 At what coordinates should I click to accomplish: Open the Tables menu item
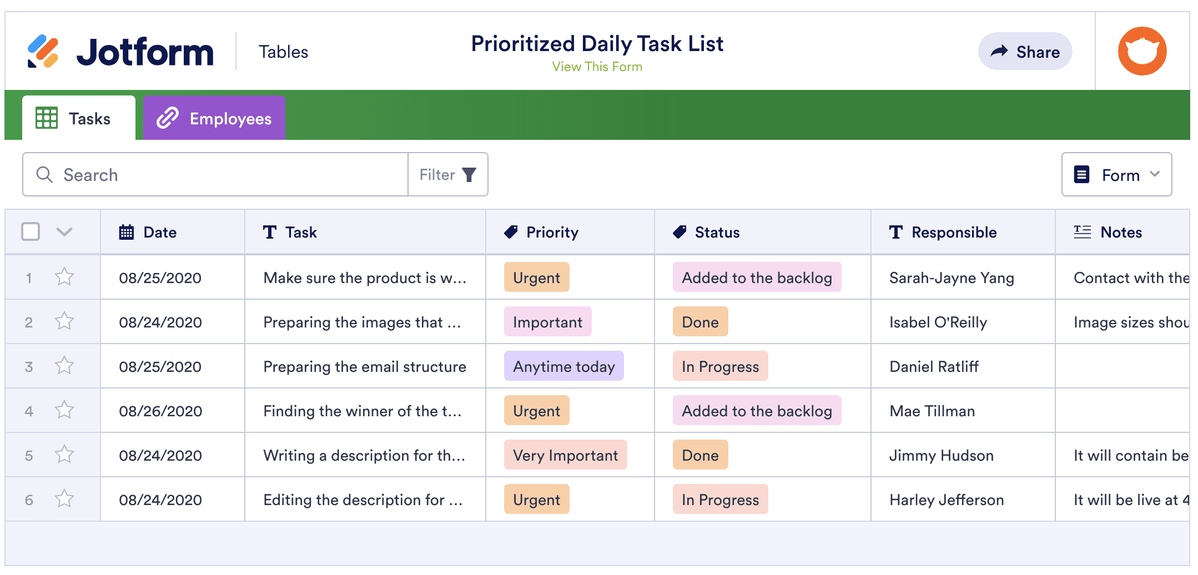coord(283,52)
